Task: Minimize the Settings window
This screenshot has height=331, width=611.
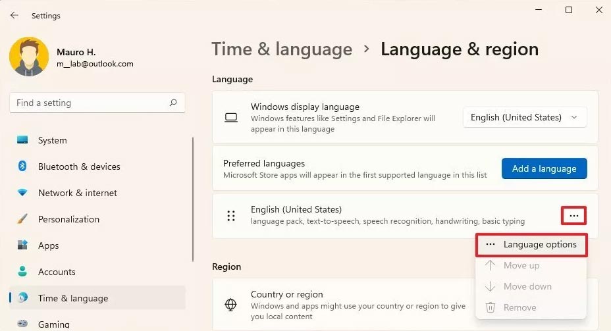Action: 539,10
